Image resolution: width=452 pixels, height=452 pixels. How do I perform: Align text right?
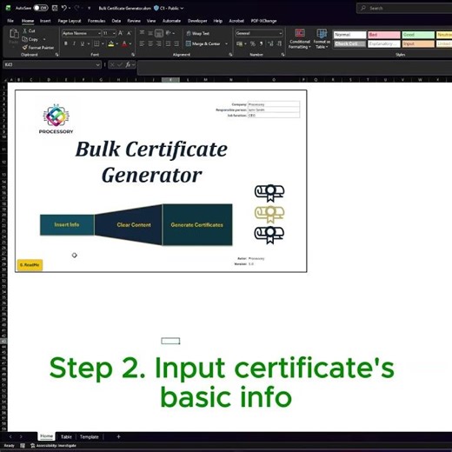click(x=159, y=43)
